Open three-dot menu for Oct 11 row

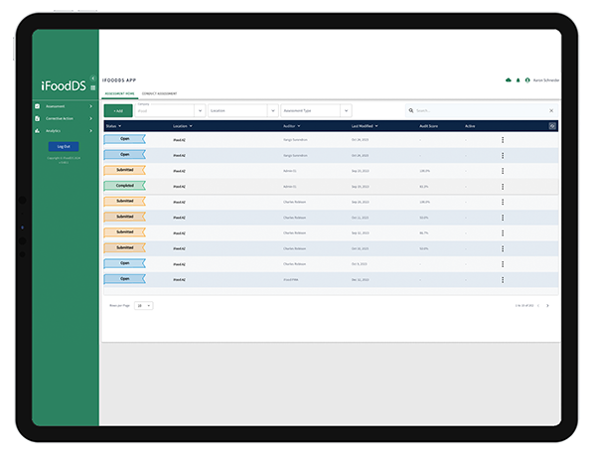[503, 218]
